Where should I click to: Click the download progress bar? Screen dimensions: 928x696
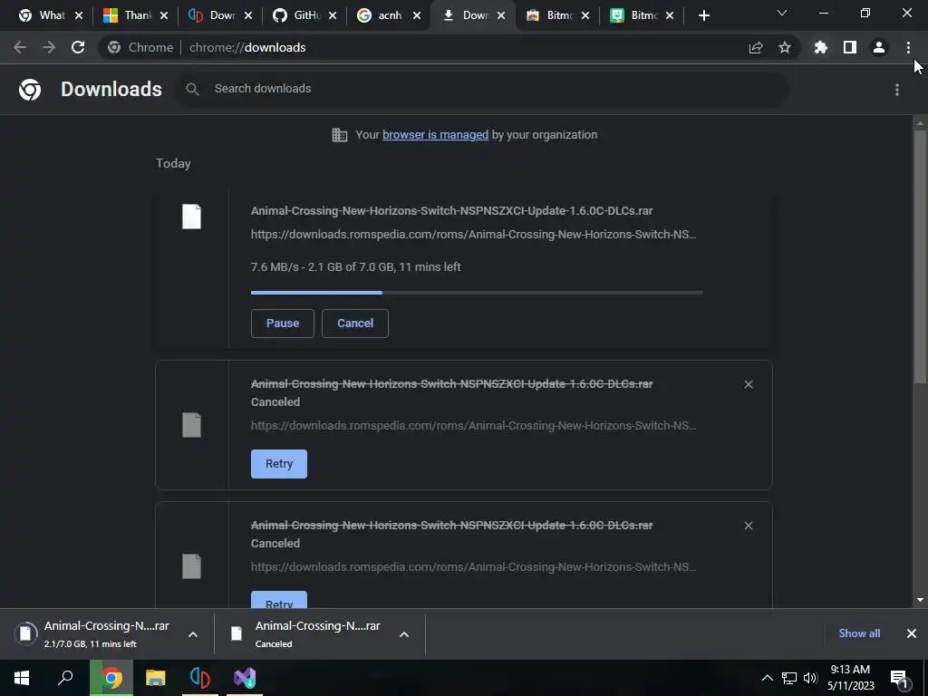(x=477, y=293)
